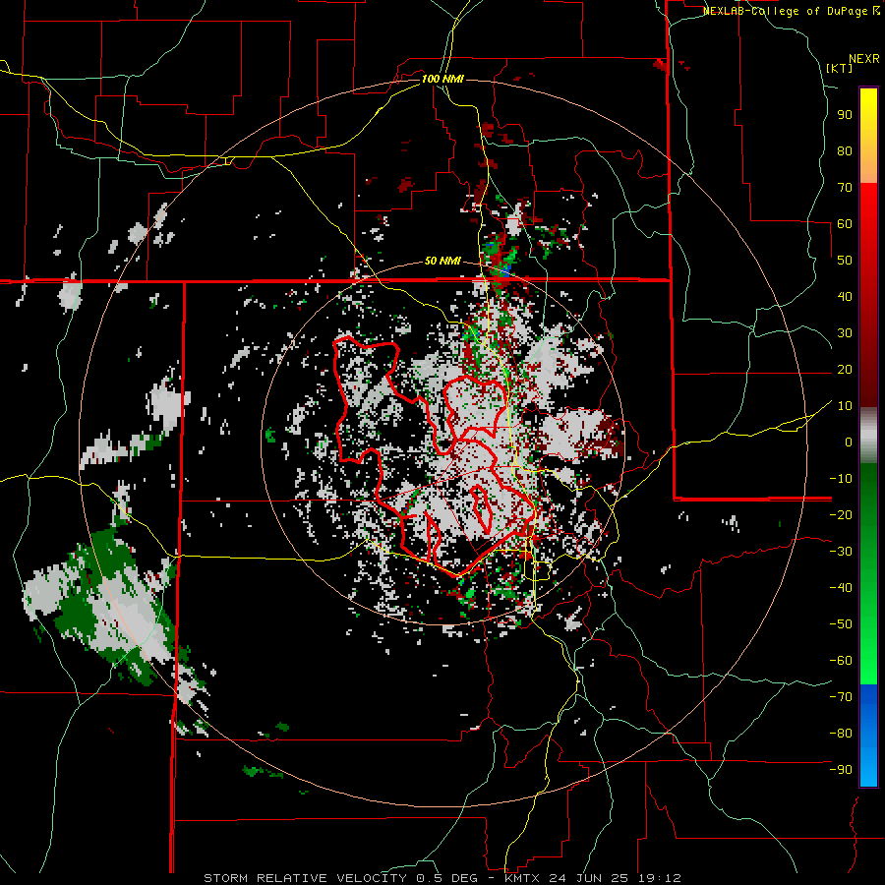The width and height of the screenshot is (885, 885).
Task: Click the NEXR label above the color bar
Action: coord(864,59)
